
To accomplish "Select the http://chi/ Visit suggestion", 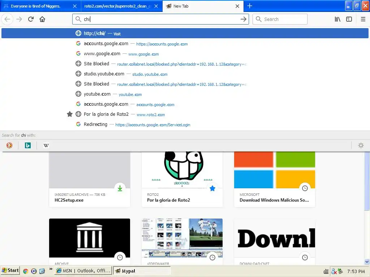I will [x=185, y=34].
